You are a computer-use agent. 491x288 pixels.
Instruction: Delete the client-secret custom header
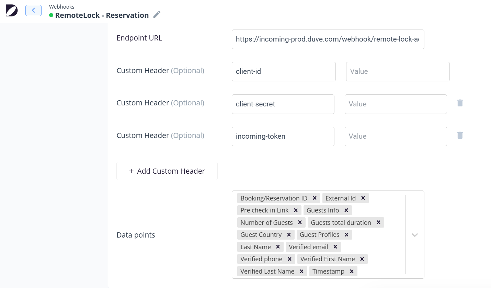click(460, 103)
